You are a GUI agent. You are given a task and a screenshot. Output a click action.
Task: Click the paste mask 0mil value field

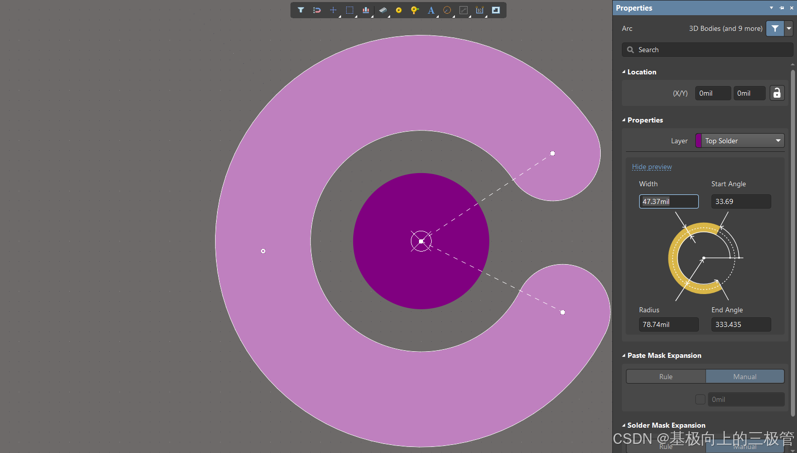click(746, 399)
